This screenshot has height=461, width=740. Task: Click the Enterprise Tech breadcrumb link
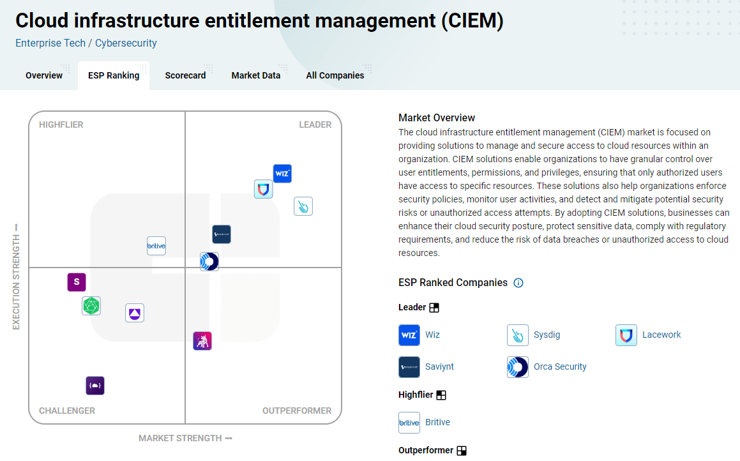[x=50, y=43]
